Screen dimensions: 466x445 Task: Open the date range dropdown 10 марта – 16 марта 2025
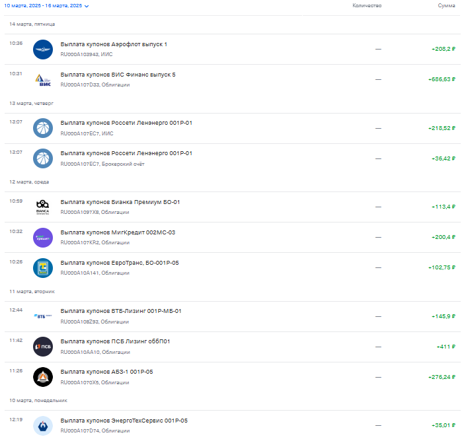click(x=46, y=6)
